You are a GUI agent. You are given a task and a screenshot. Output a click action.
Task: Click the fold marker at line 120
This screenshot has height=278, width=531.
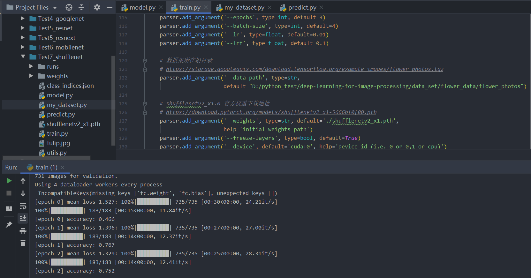pyautogui.click(x=145, y=61)
